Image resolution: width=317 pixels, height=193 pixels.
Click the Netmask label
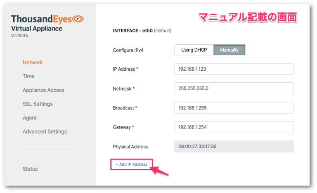[122, 89]
